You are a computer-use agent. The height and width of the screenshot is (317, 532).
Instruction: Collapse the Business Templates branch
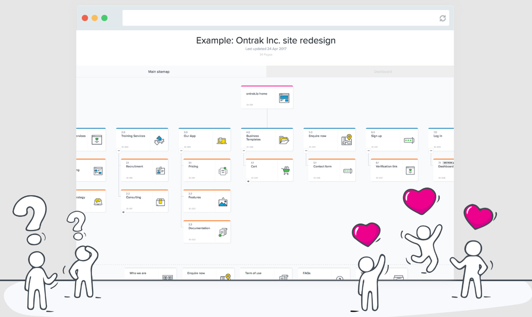click(244, 151)
